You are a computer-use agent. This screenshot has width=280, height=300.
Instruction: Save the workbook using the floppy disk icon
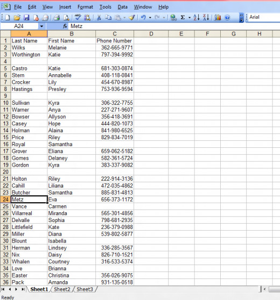click(26, 18)
